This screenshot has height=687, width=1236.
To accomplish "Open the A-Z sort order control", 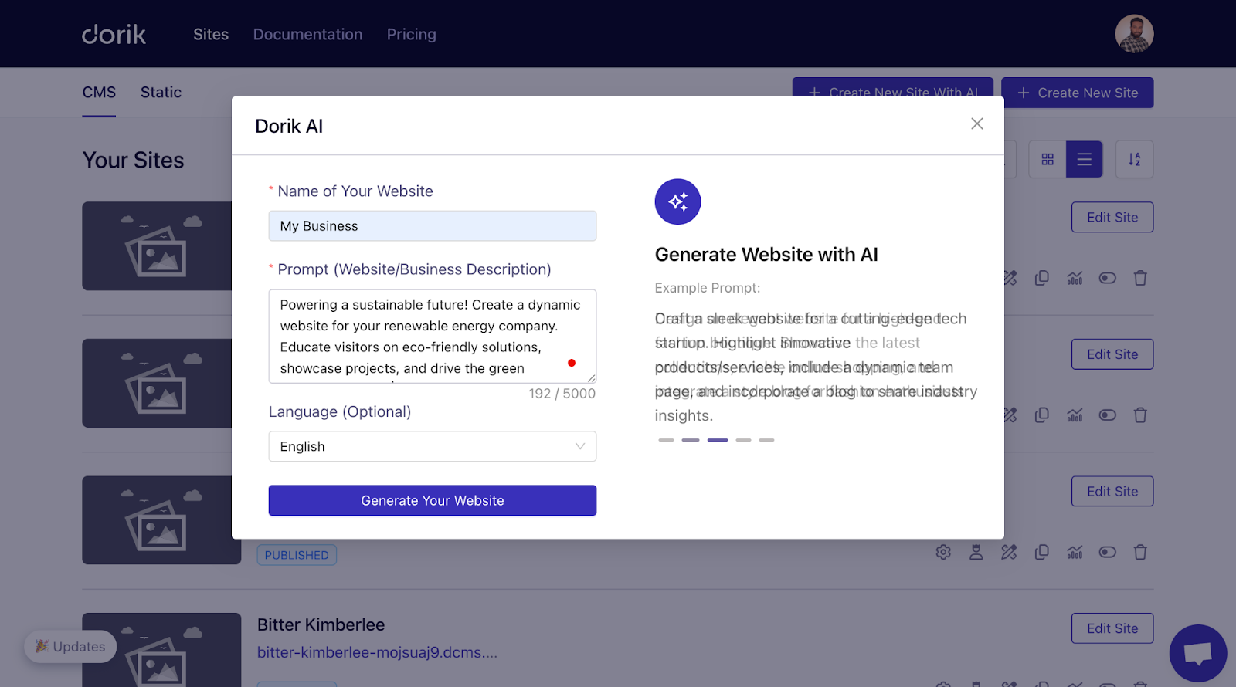I will [1134, 159].
